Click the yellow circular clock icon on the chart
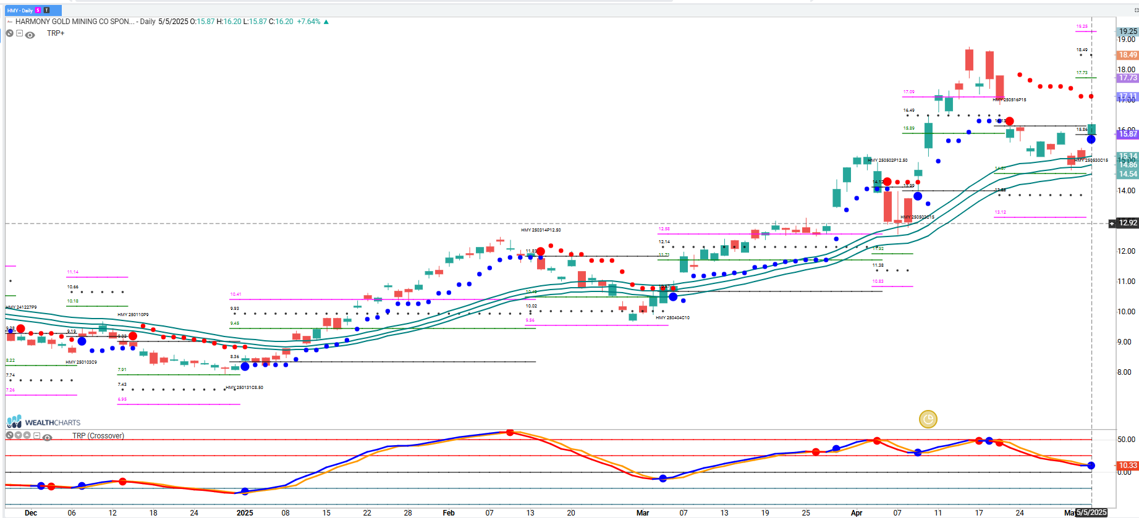 (x=928, y=420)
